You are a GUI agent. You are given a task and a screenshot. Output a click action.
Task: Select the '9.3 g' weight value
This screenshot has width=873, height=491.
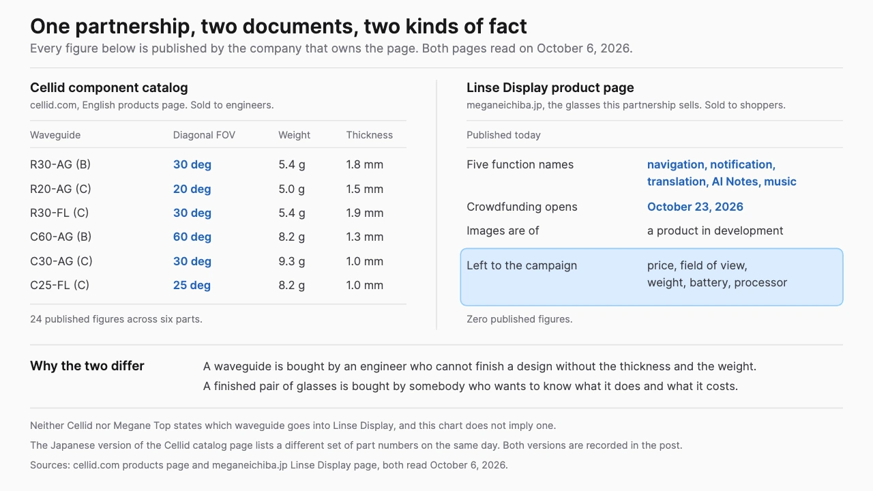tap(291, 261)
